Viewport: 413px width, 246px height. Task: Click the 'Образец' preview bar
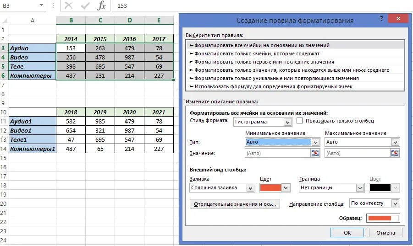pos(383,218)
